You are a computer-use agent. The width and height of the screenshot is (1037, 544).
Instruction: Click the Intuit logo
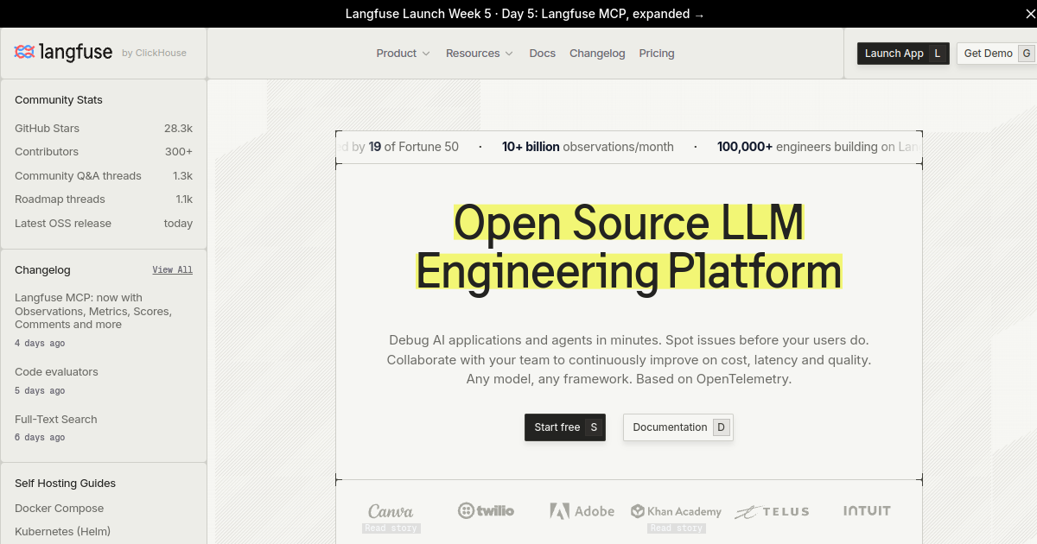point(867,511)
